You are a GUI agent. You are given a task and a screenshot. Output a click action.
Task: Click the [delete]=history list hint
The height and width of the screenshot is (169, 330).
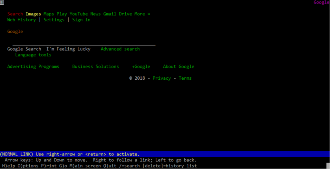click(x=170, y=166)
